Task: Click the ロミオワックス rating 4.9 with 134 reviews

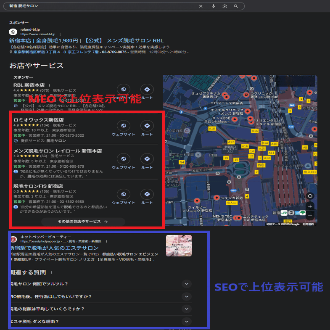Action: point(32,125)
